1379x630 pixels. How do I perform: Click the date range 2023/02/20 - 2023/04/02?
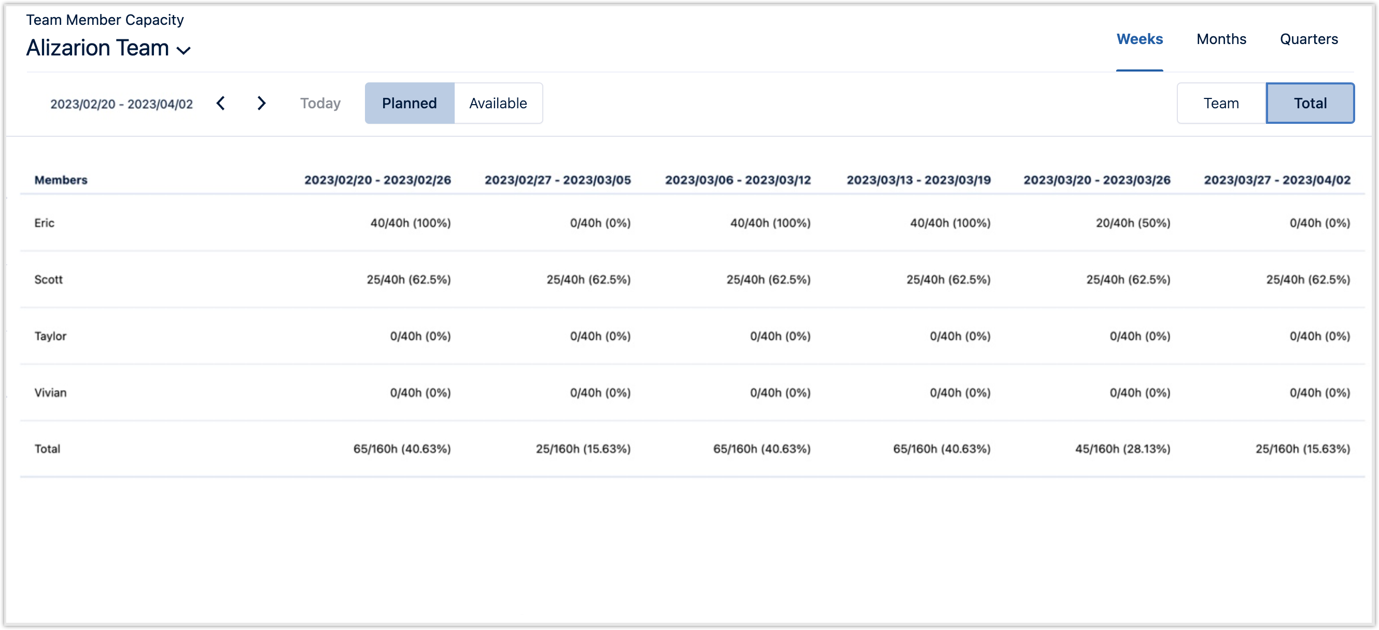pyautogui.click(x=121, y=104)
